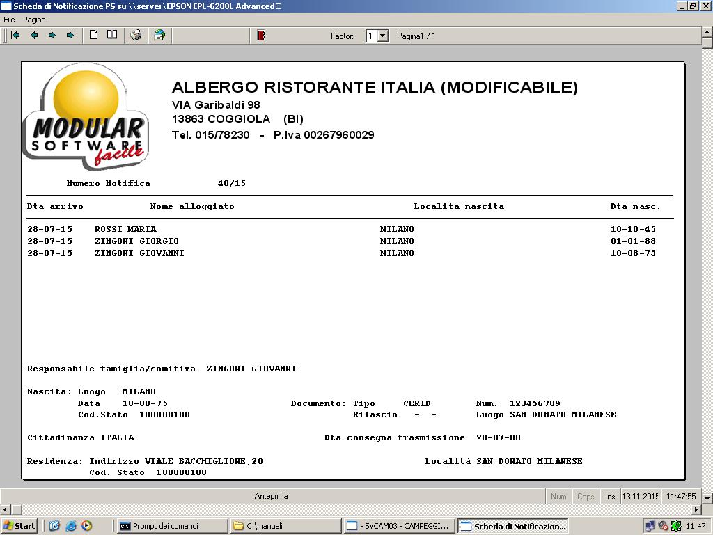Click the Modular Software logo image
Screen dimensions: 713x535
pyautogui.click(x=86, y=116)
